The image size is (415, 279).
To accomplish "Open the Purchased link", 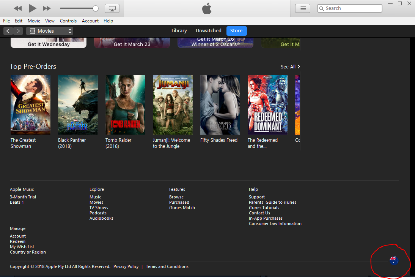I will [179, 202].
